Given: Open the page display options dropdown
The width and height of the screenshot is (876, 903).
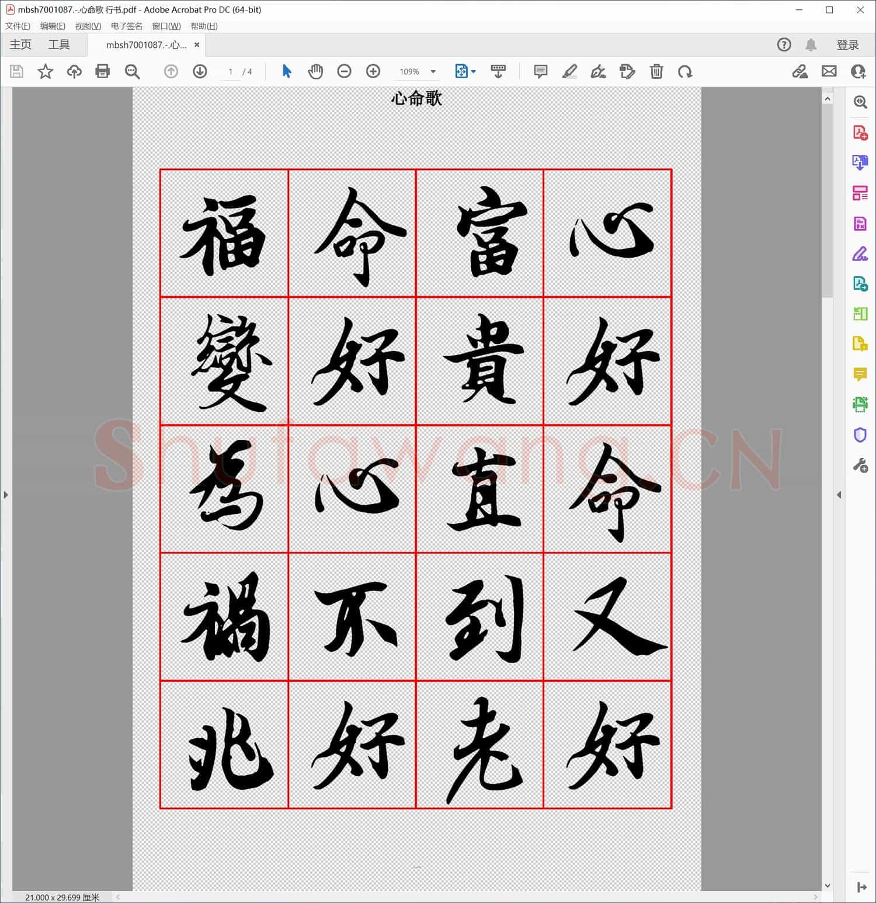Looking at the screenshot, I should tap(472, 71).
